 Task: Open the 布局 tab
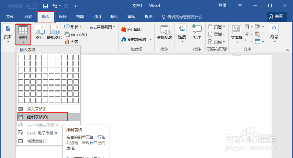coord(80,17)
